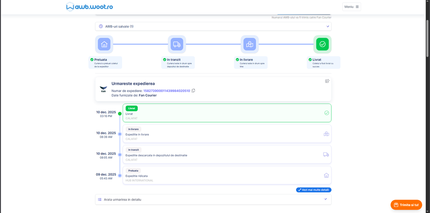Click the Fan Courier provider text
This screenshot has width=430, height=213.
(148, 95)
